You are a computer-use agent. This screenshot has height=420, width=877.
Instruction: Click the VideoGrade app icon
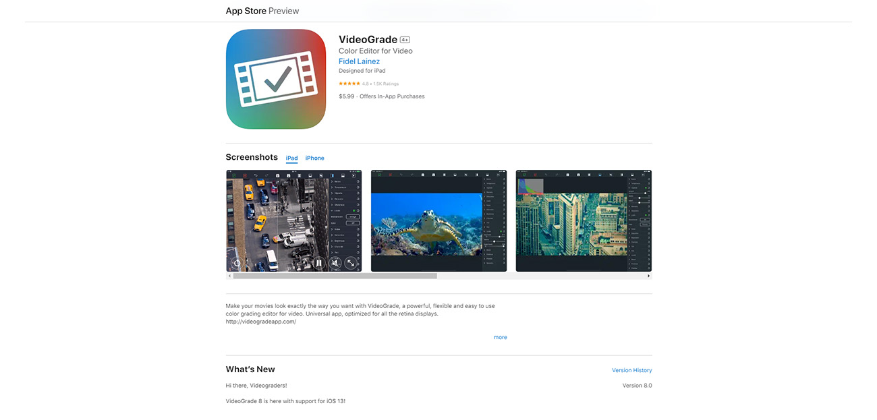click(x=275, y=79)
